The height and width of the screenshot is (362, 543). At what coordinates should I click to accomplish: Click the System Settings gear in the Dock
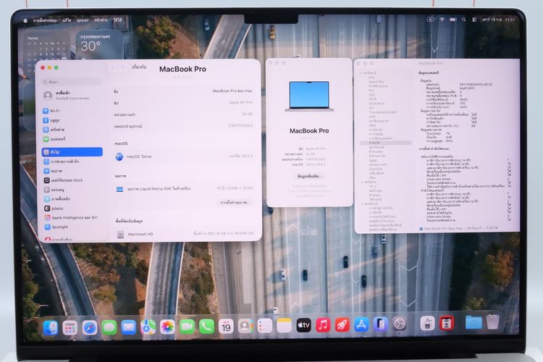tap(400, 324)
